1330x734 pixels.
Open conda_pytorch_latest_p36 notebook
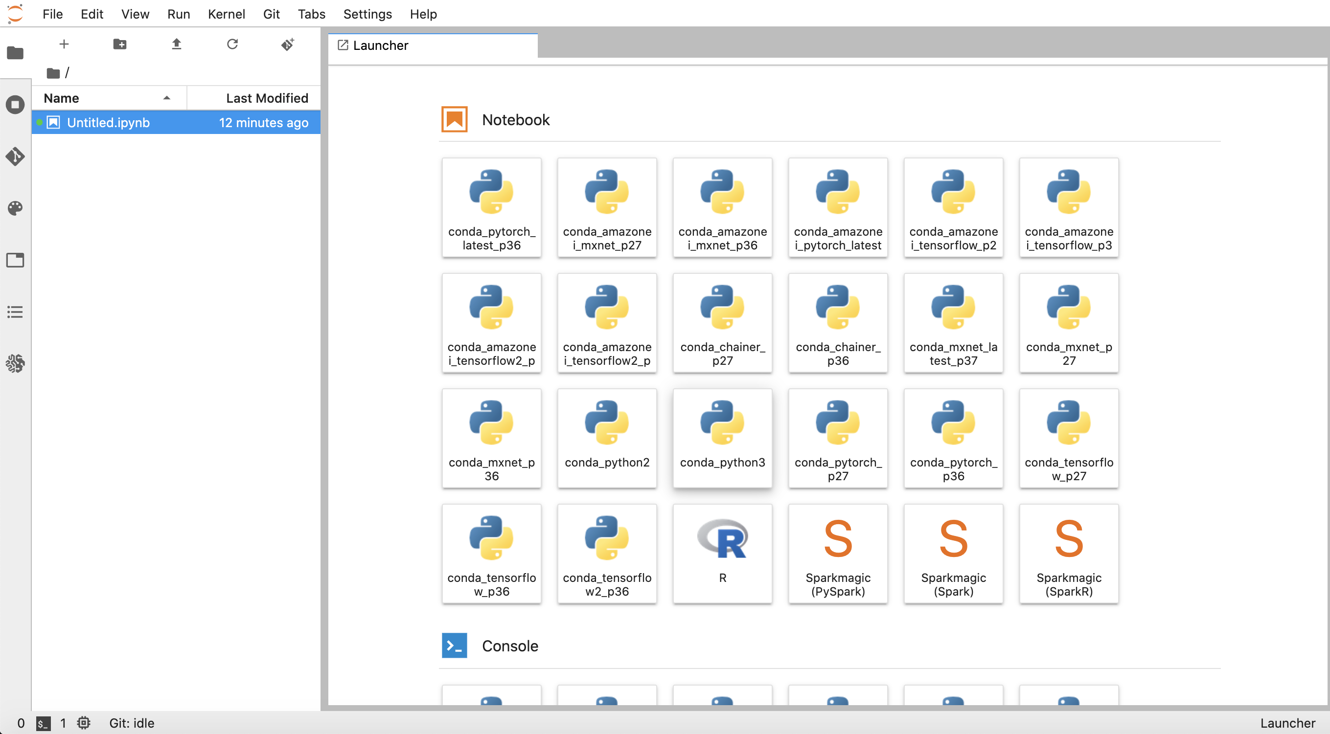coord(491,206)
